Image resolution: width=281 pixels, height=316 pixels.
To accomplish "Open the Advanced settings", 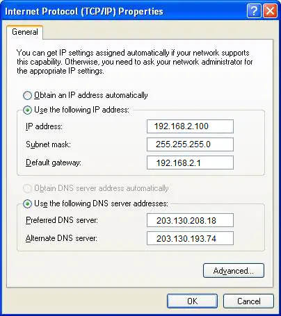I will coord(234,271).
